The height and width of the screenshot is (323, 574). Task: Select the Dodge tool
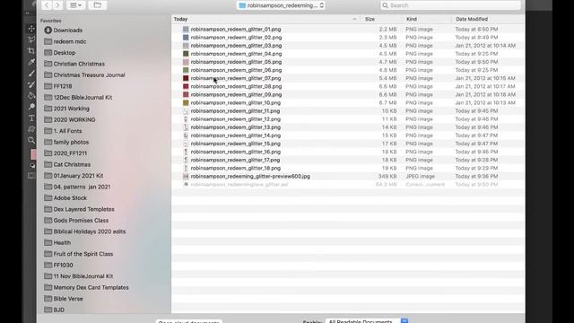[x=31, y=107]
